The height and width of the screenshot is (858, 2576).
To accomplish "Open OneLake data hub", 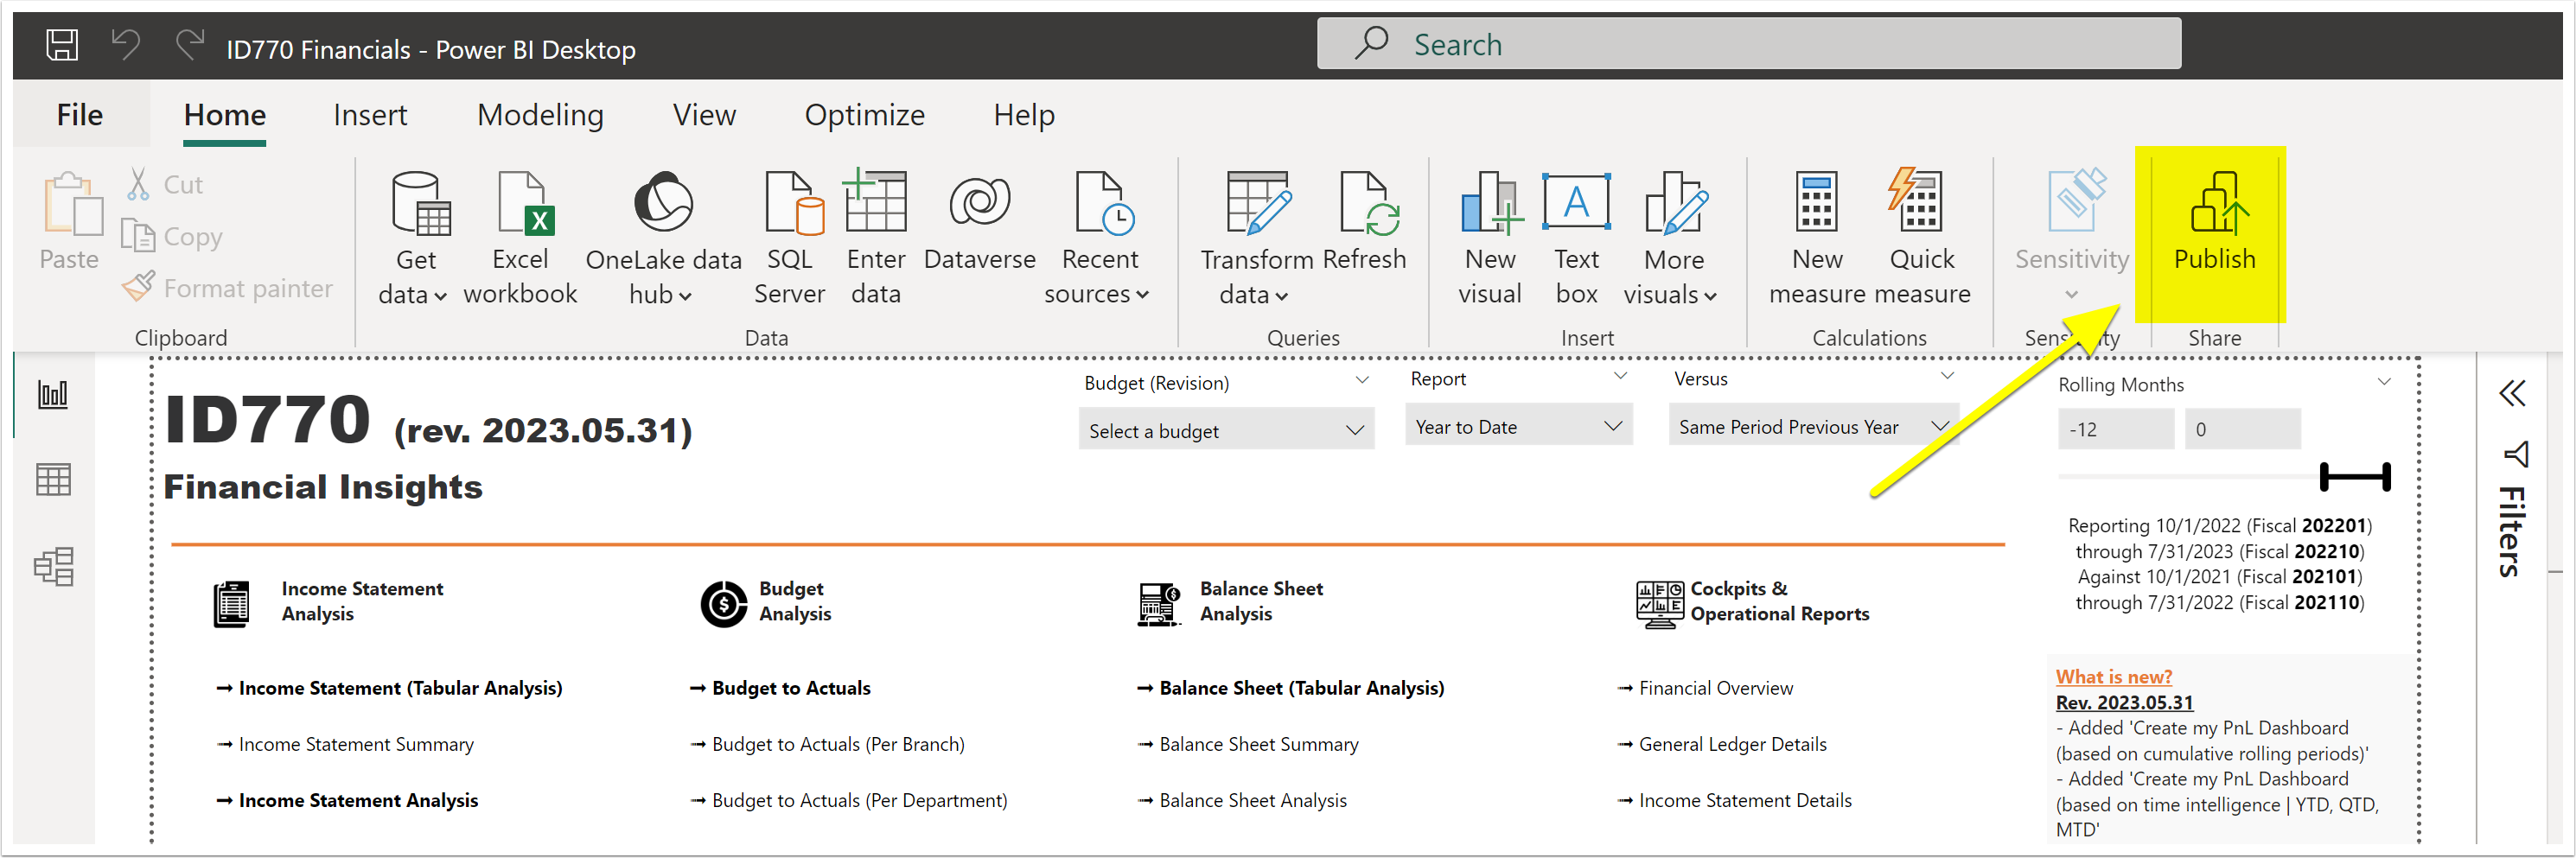I will pos(663,238).
